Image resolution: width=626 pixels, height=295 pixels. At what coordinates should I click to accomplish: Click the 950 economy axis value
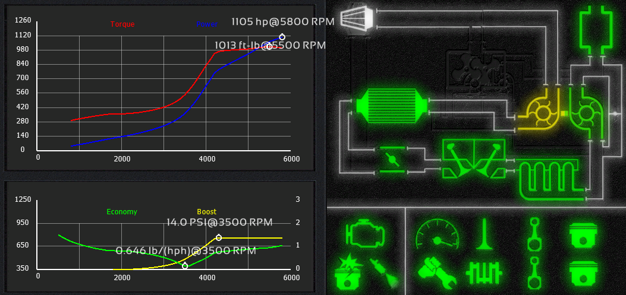[x=23, y=223]
